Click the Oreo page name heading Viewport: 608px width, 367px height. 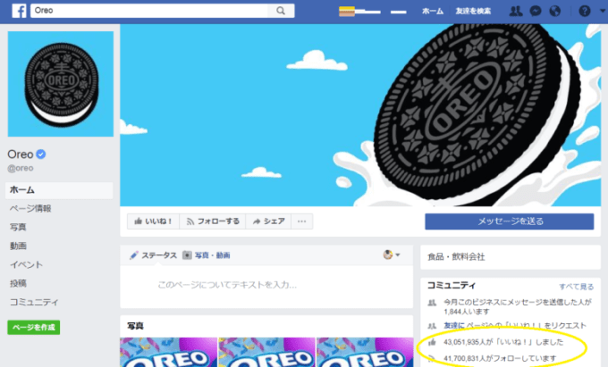point(21,154)
